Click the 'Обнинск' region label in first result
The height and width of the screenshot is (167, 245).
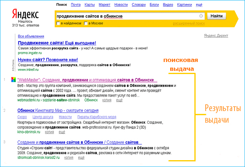coord(91,100)
